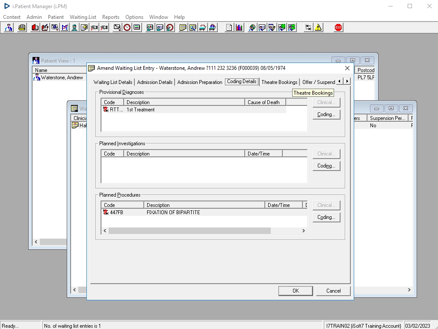Click the yellow sticky note toolbar icon
Image resolution: width=438 pixels, height=329 pixels.
[x=183, y=27]
